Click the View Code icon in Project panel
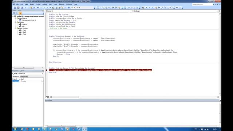 pyautogui.click(x=14, y=13)
